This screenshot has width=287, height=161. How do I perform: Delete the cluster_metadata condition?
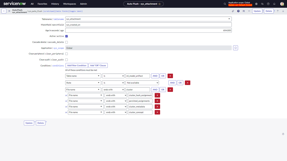[157, 106]
